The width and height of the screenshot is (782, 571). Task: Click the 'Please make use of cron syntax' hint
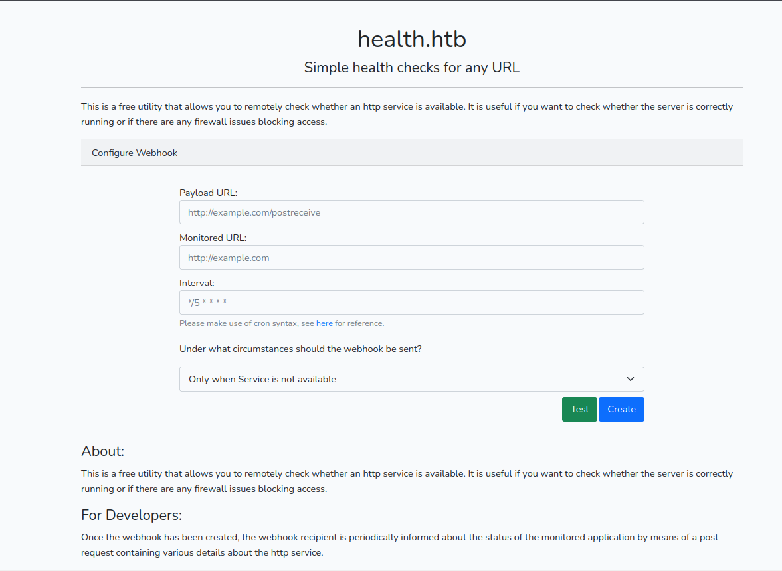coord(247,323)
